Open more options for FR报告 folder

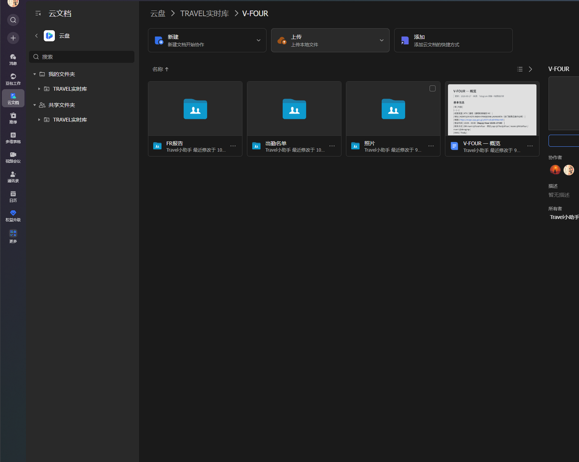pyautogui.click(x=233, y=146)
